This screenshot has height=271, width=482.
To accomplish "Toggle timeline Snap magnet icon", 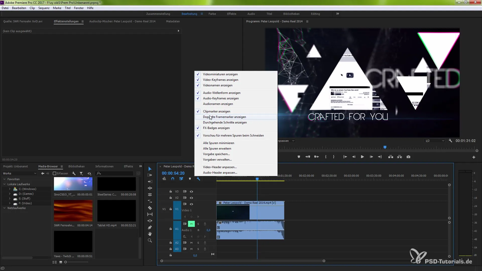I will click(x=173, y=179).
